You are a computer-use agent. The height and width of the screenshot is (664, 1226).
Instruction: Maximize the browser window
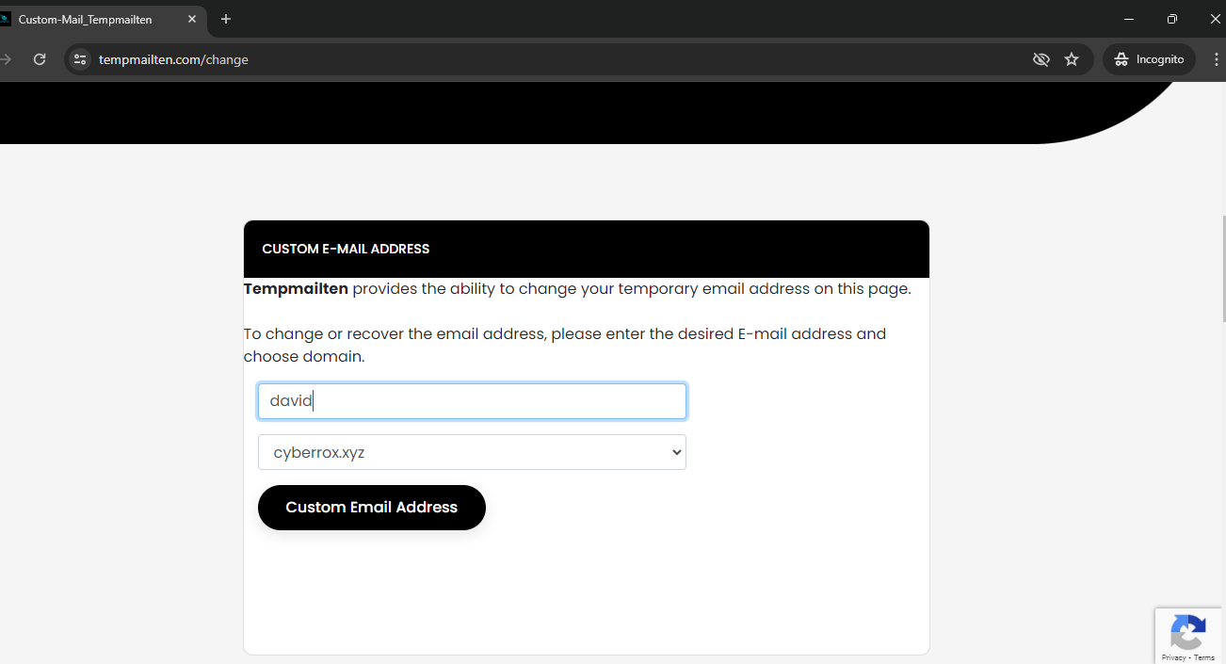tap(1171, 19)
